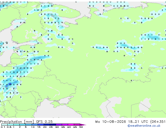This screenshot has width=166, height=128.
Task: Click the legend tick label '25'
Action: pos(51,127)
